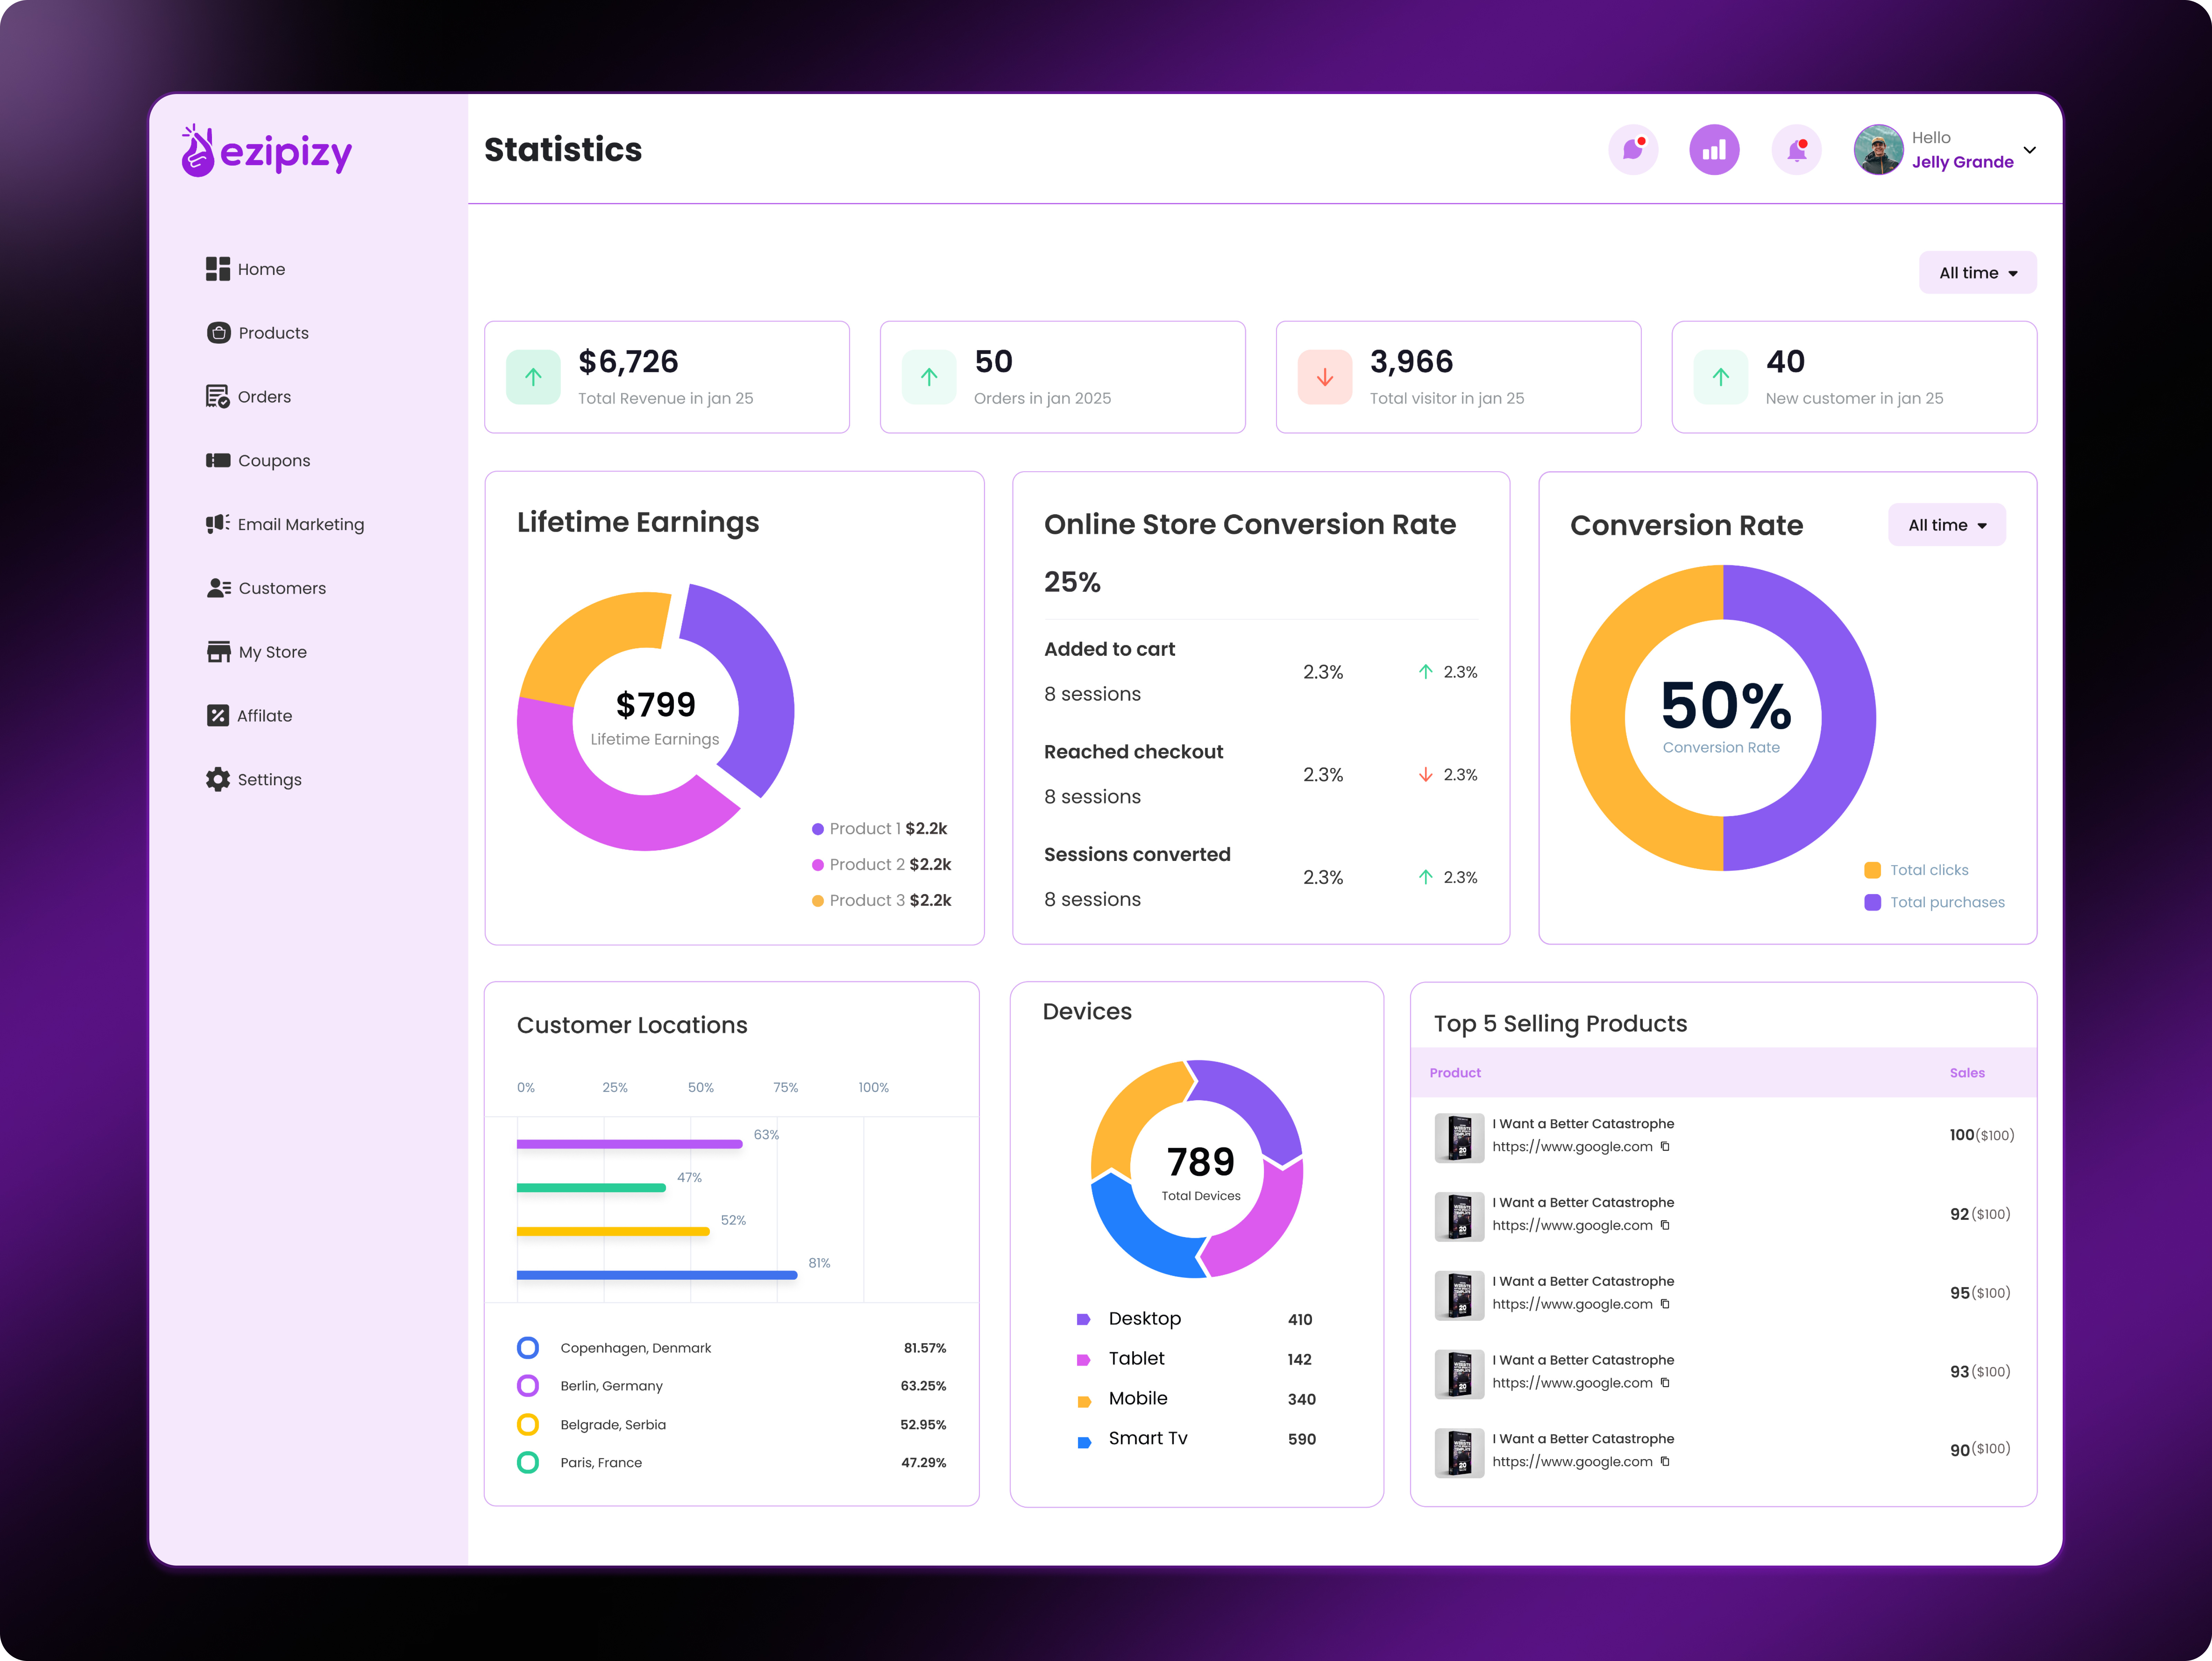Viewport: 2212px width, 1661px height.
Task: Expand the All time dropdown in Conversion Rate card
Action: coord(1946,524)
